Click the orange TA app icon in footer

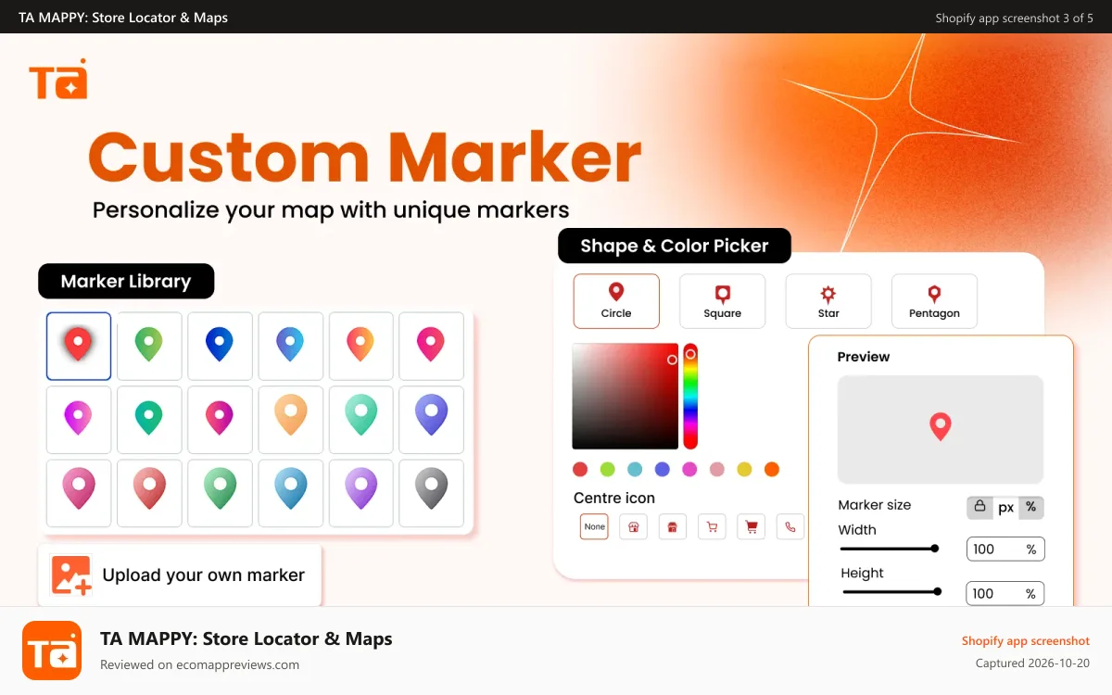click(x=52, y=651)
